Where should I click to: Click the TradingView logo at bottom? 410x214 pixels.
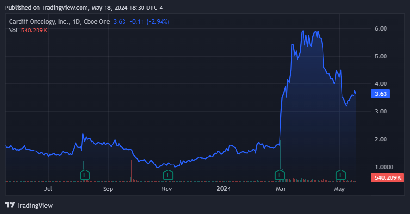29,205
